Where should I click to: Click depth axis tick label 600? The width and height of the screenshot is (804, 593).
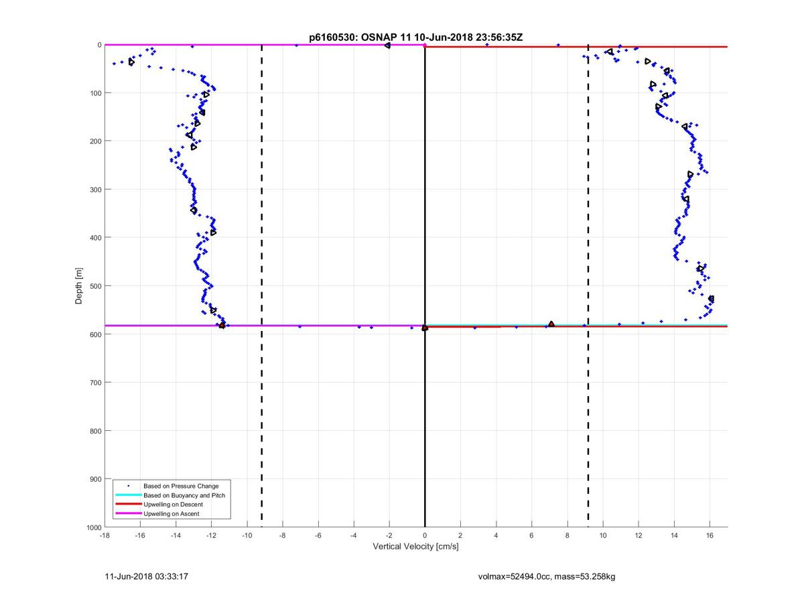coord(94,334)
